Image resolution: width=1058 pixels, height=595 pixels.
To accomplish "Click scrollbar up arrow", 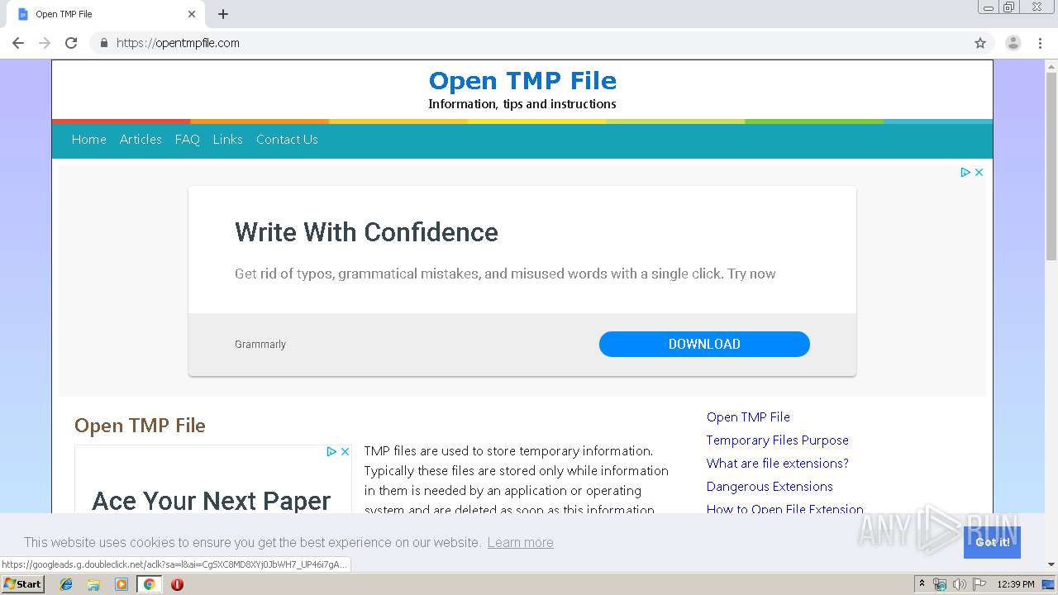I will [x=1051, y=65].
